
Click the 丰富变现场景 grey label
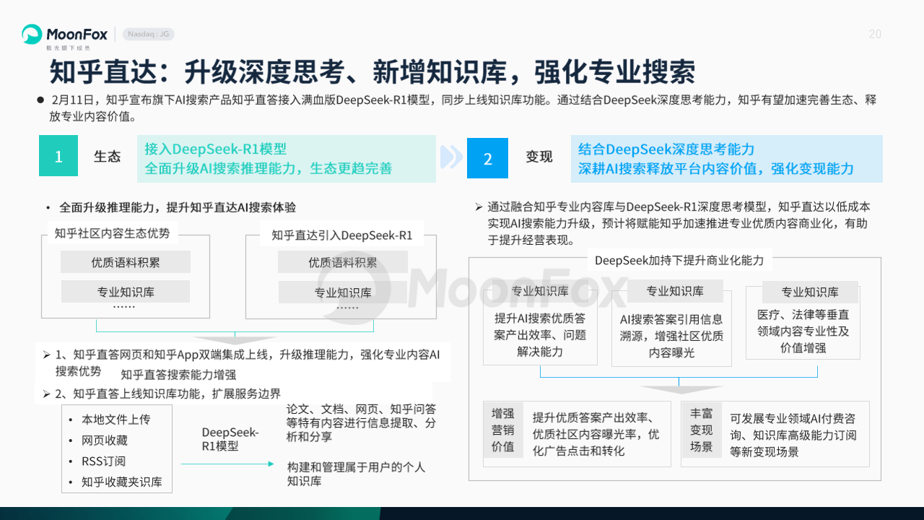(701, 430)
